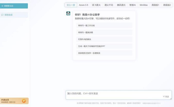Viewport: 174px width, 107px height.
Task: Click the greeting text 你好！我是AI办公助手
Action: click(87, 15)
